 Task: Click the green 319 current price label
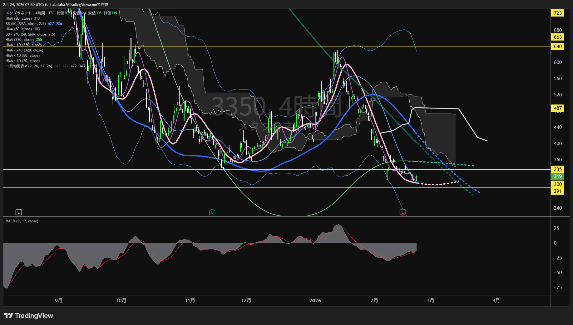pyautogui.click(x=557, y=176)
